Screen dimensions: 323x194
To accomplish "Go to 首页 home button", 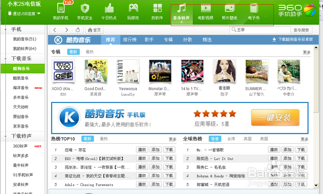I will point(94,30).
